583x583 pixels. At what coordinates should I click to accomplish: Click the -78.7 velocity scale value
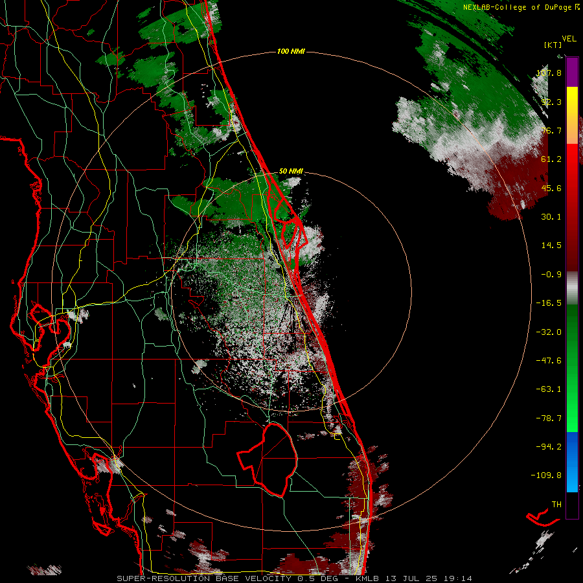point(549,418)
